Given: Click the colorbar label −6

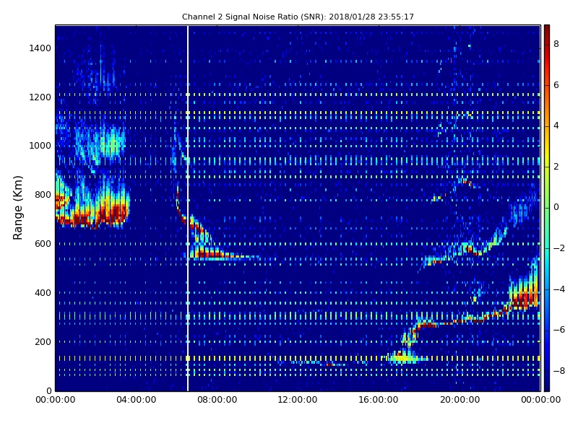Looking at the screenshot, I should pos(559,330).
